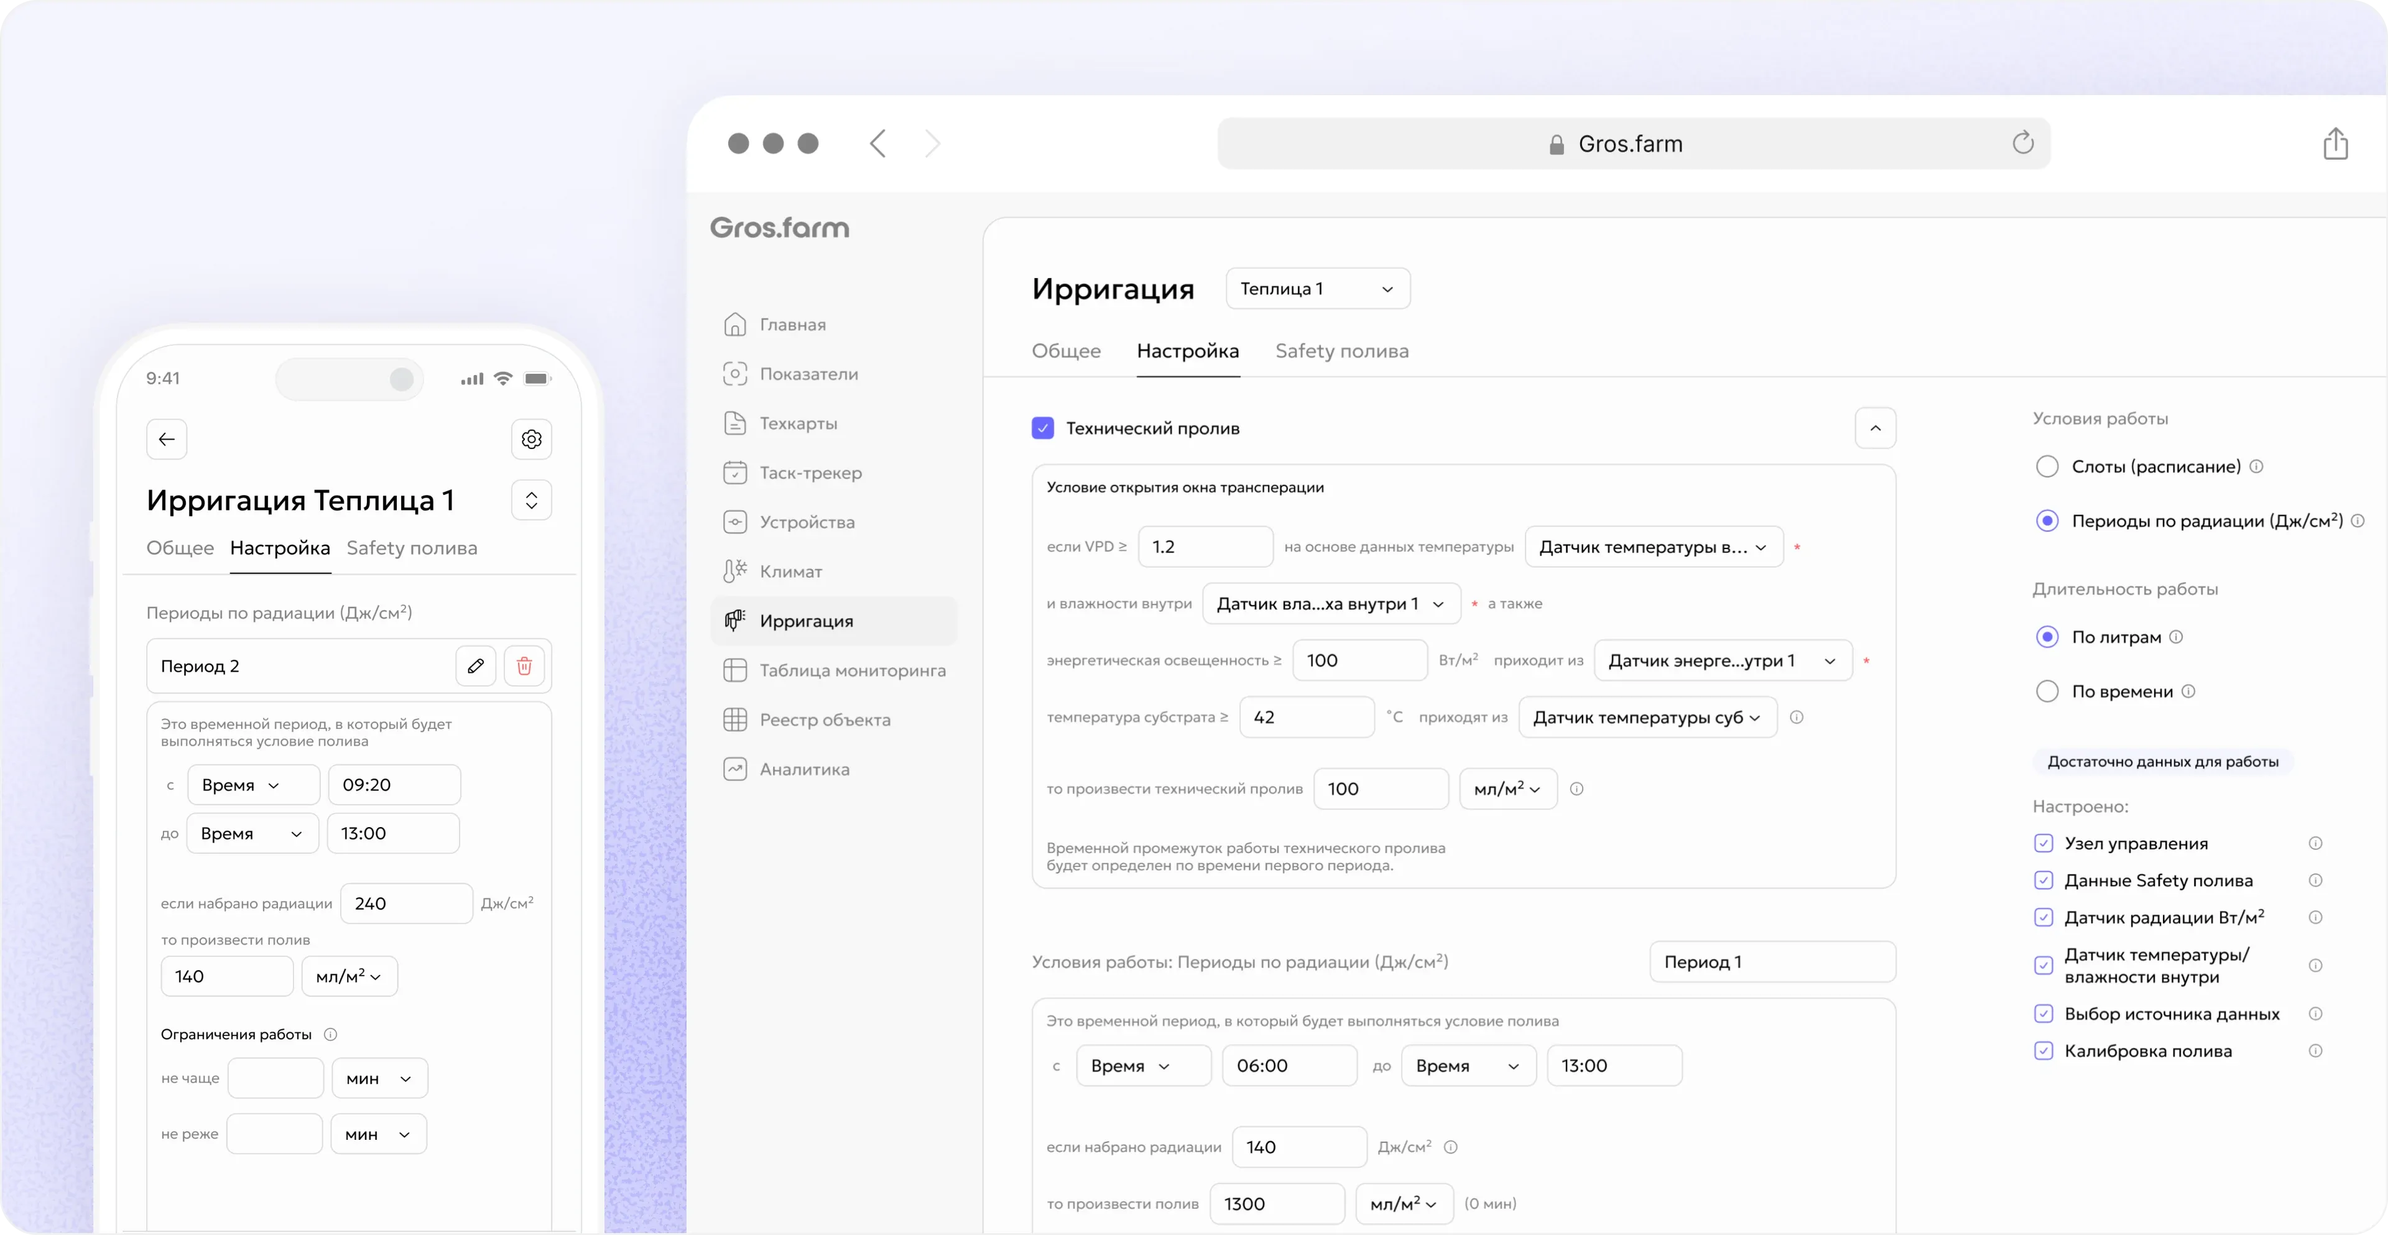Click info icon beside По литрам
The height and width of the screenshot is (1235, 2388).
pyautogui.click(x=2177, y=637)
